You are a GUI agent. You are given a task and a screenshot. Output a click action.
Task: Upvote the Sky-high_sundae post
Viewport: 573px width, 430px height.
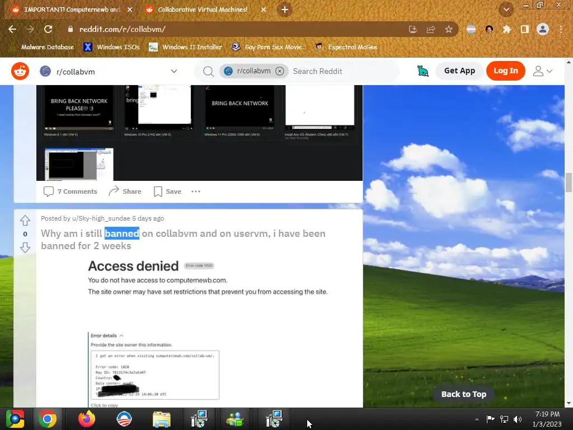25,221
